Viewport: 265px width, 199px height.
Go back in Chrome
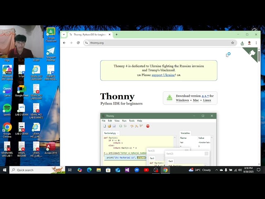tap(64, 43)
